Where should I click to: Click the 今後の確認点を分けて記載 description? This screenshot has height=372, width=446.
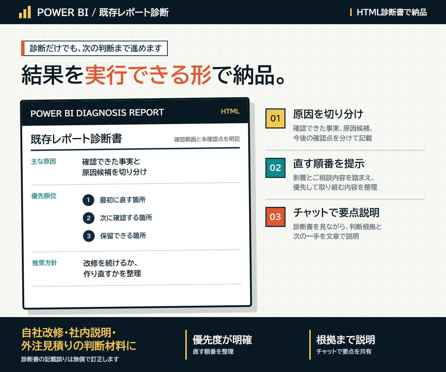click(333, 138)
